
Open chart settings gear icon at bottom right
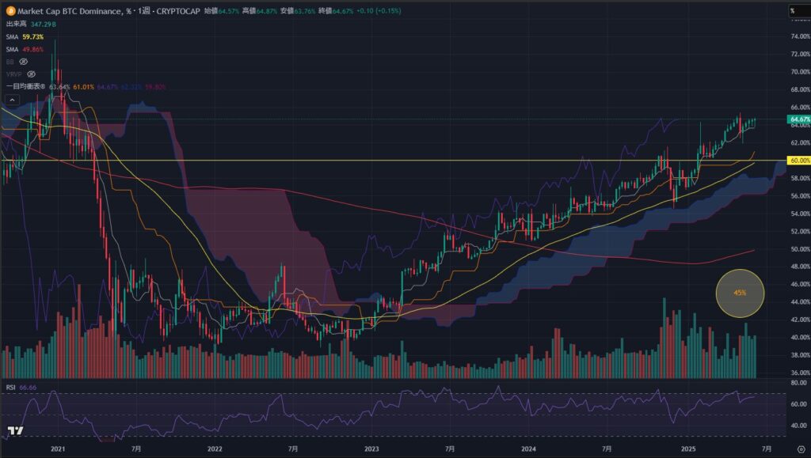click(x=801, y=449)
